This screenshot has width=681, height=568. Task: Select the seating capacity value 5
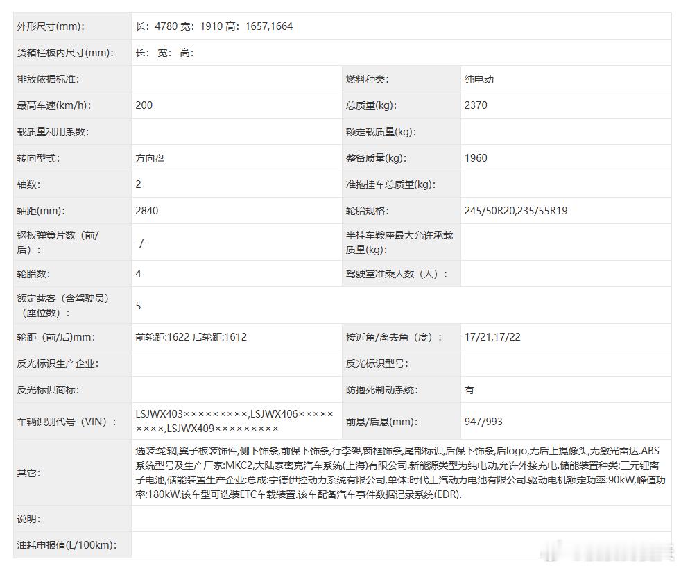[x=138, y=306]
